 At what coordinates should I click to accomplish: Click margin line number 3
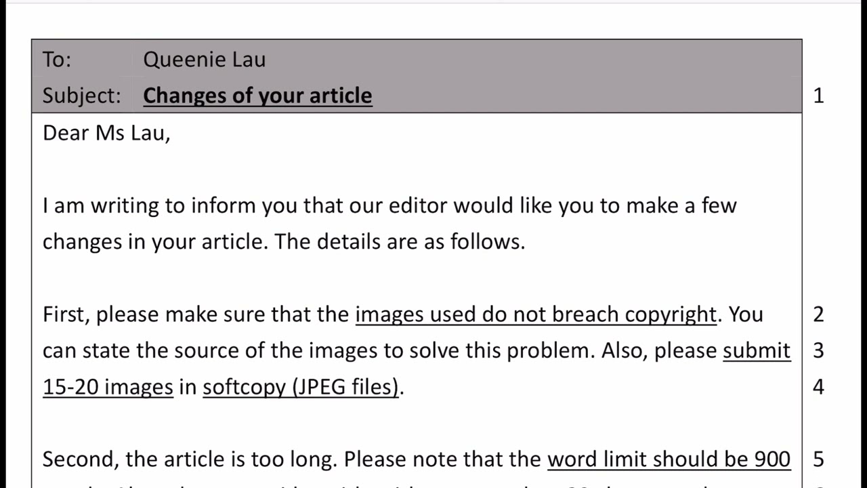pyautogui.click(x=818, y=350)
